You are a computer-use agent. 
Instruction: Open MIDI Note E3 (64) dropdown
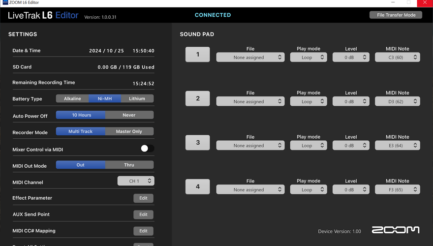click(x=398, y=146)
